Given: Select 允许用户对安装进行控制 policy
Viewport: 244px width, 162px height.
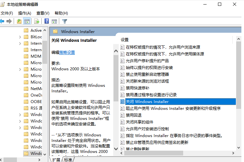Looking at the screenshot, I should [147, 129].
